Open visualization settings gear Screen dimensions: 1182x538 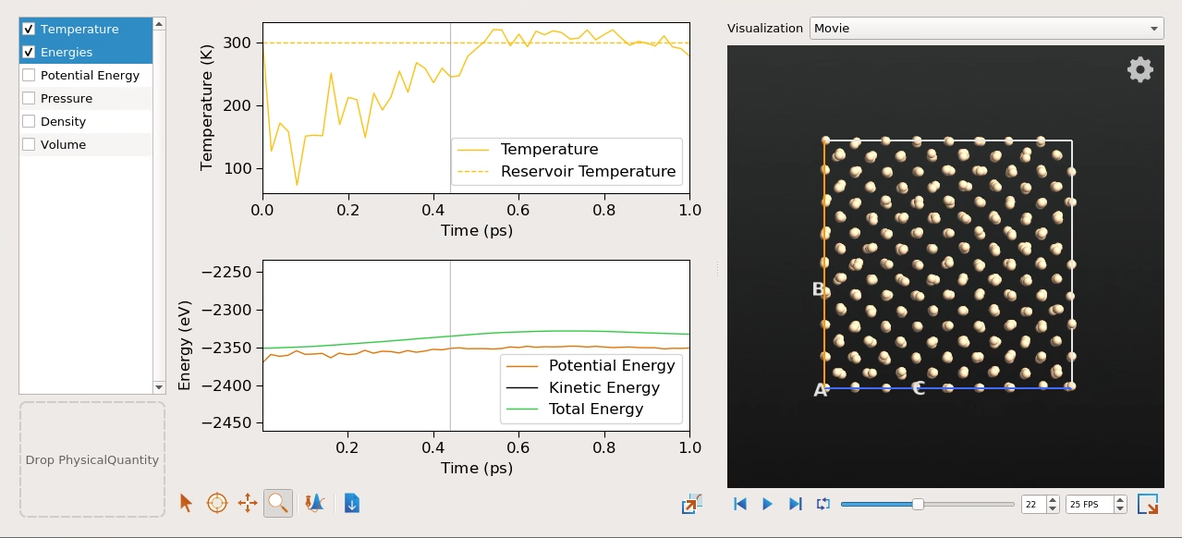[1140, 69]
